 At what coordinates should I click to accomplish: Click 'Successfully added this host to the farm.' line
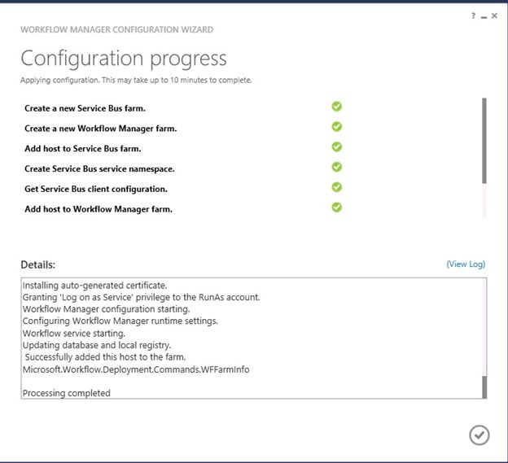pyautogui.click(x=105, y=357)
